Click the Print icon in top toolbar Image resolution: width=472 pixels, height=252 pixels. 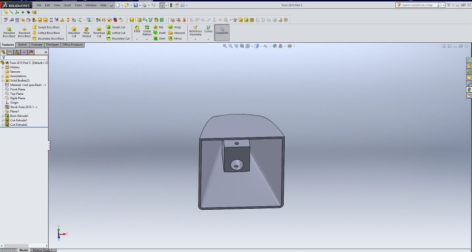[145, 5]
